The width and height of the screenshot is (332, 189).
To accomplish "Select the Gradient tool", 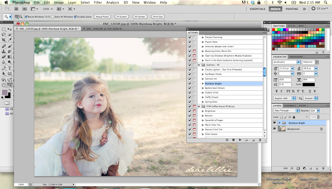I will [10, 57].
